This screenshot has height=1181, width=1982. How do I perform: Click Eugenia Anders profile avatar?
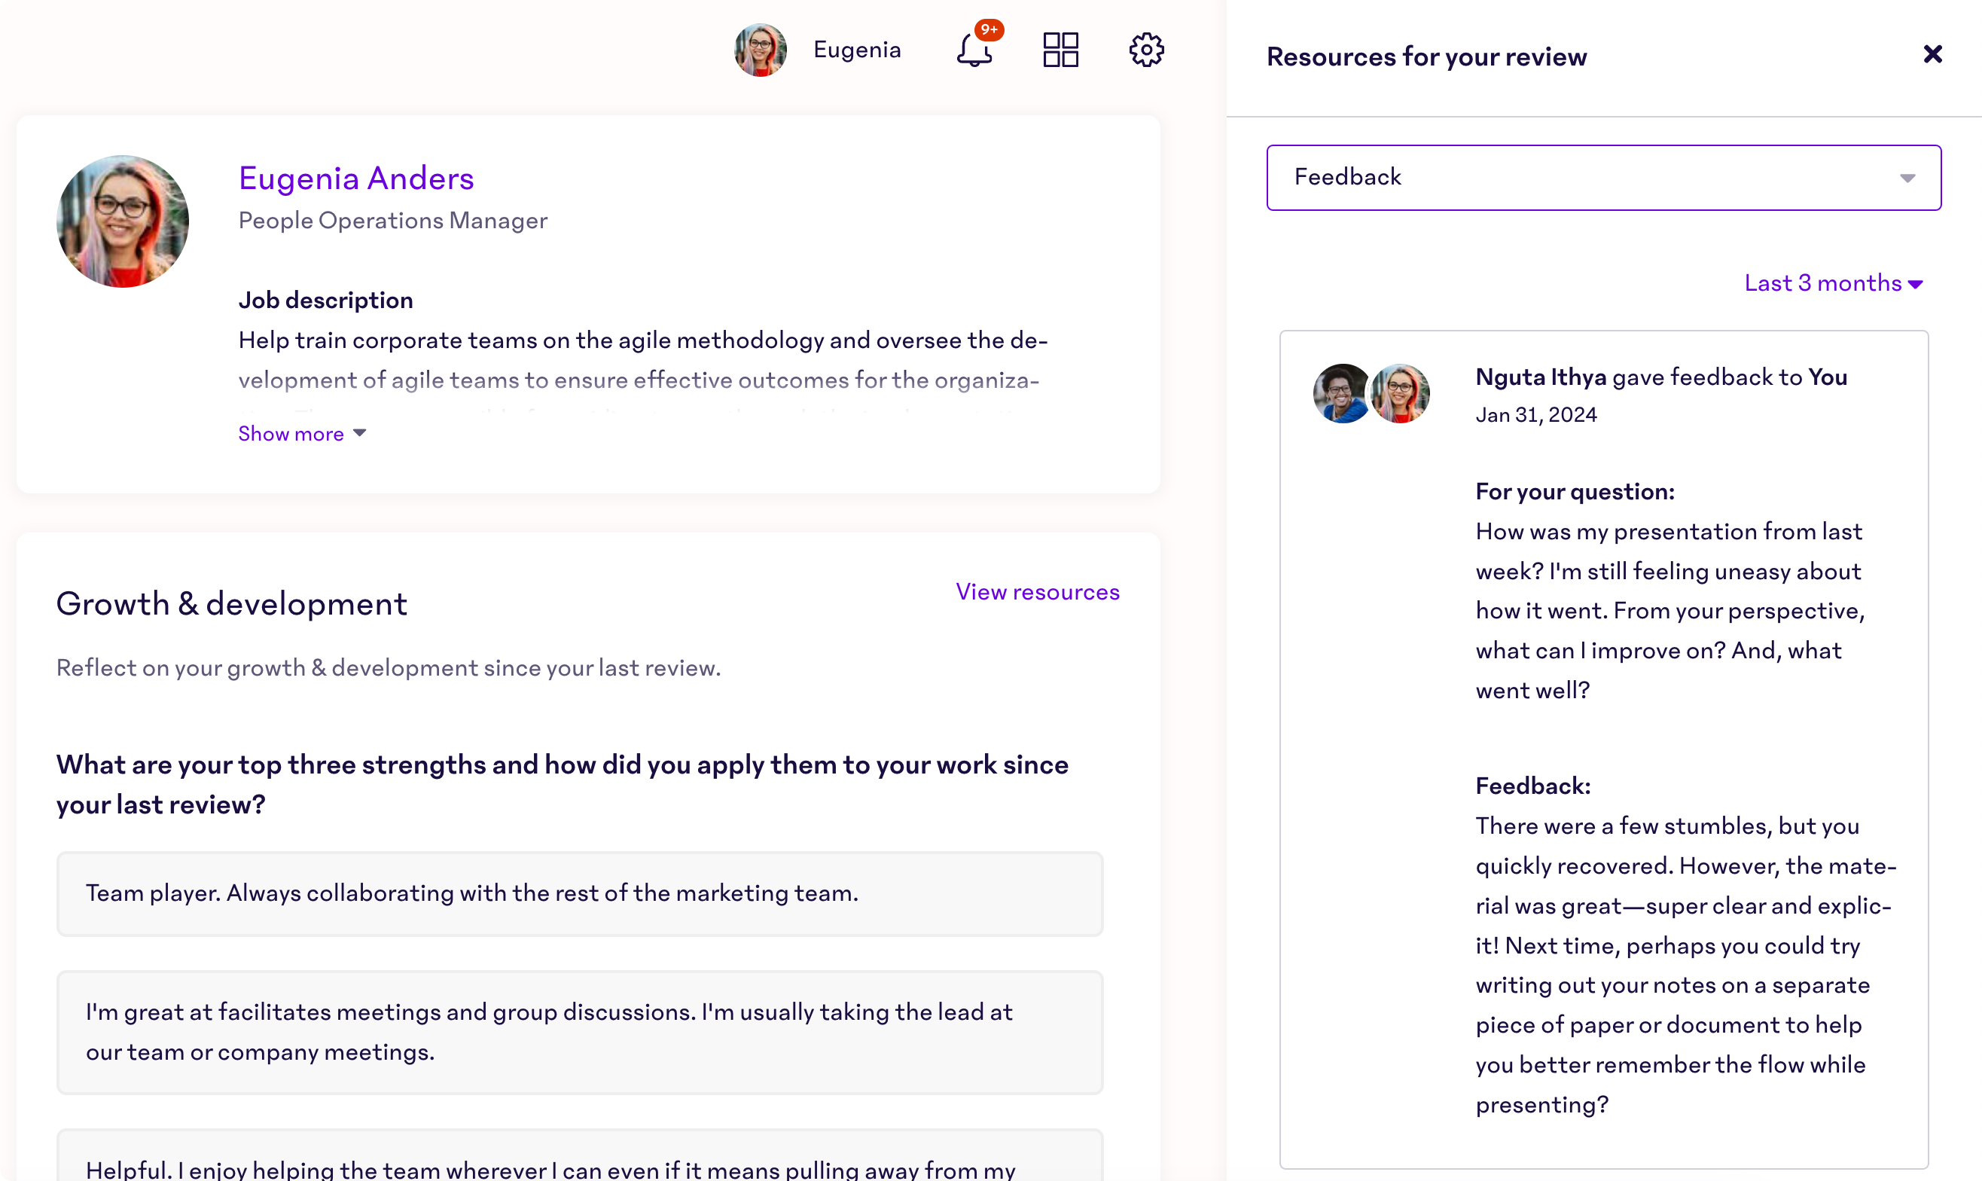coord(123,219)
